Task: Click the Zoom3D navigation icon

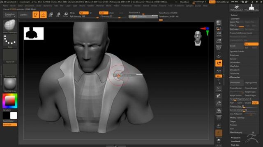Action: click(x=219, y=103)
